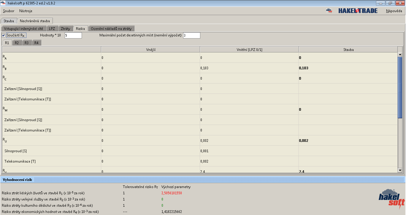The height and width of the screenshot is (215, 406).
Task: Select the Rizika tab
Action: [x=80, y=28]
